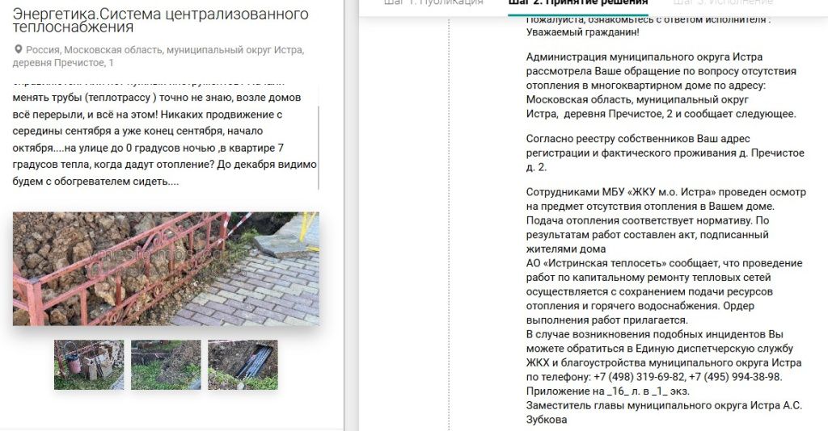Click the title 'Энергетика.Система централизованного теплоснабжения'

click(161, 20)
